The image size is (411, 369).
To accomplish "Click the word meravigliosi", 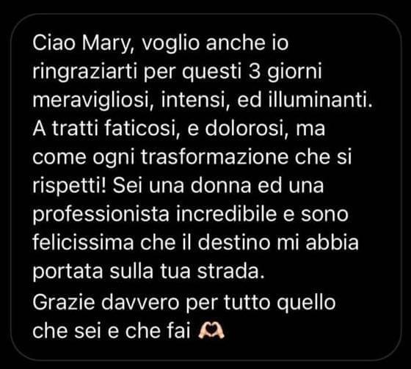I will point(93,101).
